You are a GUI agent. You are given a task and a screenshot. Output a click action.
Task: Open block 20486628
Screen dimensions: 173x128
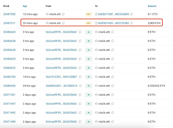[x=9, y=50]
